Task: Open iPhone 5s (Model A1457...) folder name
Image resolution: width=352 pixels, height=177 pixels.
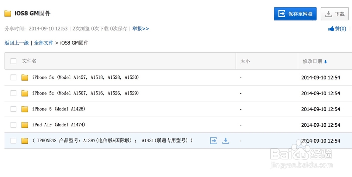Action: [86, 77]
